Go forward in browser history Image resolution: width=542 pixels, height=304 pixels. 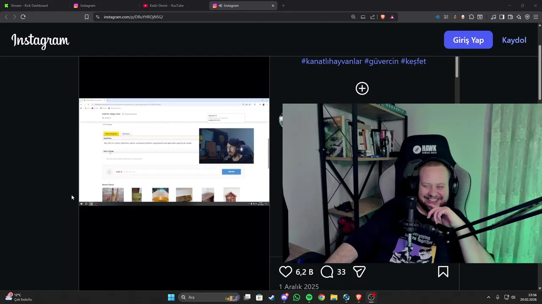pos(14,17)
